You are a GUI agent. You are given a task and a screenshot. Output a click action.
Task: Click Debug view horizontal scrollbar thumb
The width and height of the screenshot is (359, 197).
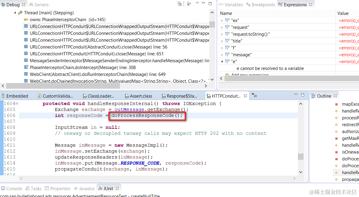pyautogui.click(x=63, y=86)
